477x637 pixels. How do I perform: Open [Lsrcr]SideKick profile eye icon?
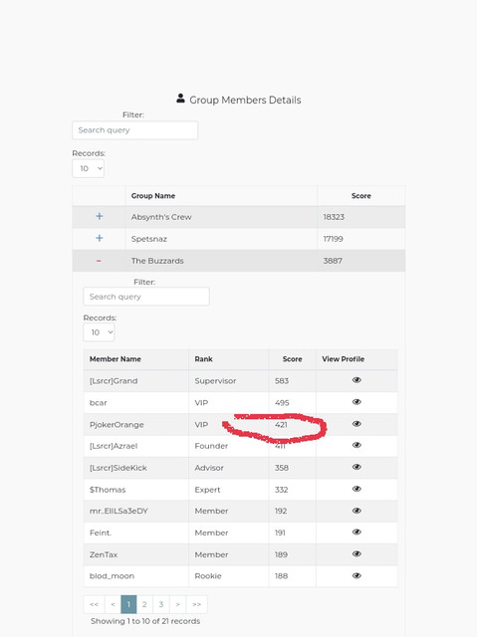pos(357,467)
